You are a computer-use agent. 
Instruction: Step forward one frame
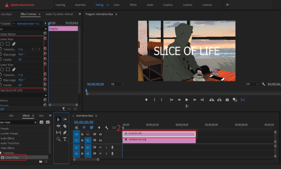194,100
